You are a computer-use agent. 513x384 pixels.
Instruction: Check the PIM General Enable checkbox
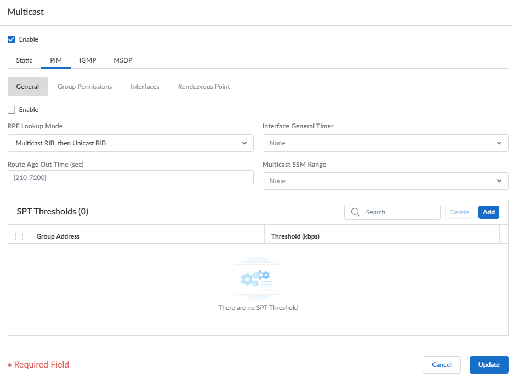point(12,110)
